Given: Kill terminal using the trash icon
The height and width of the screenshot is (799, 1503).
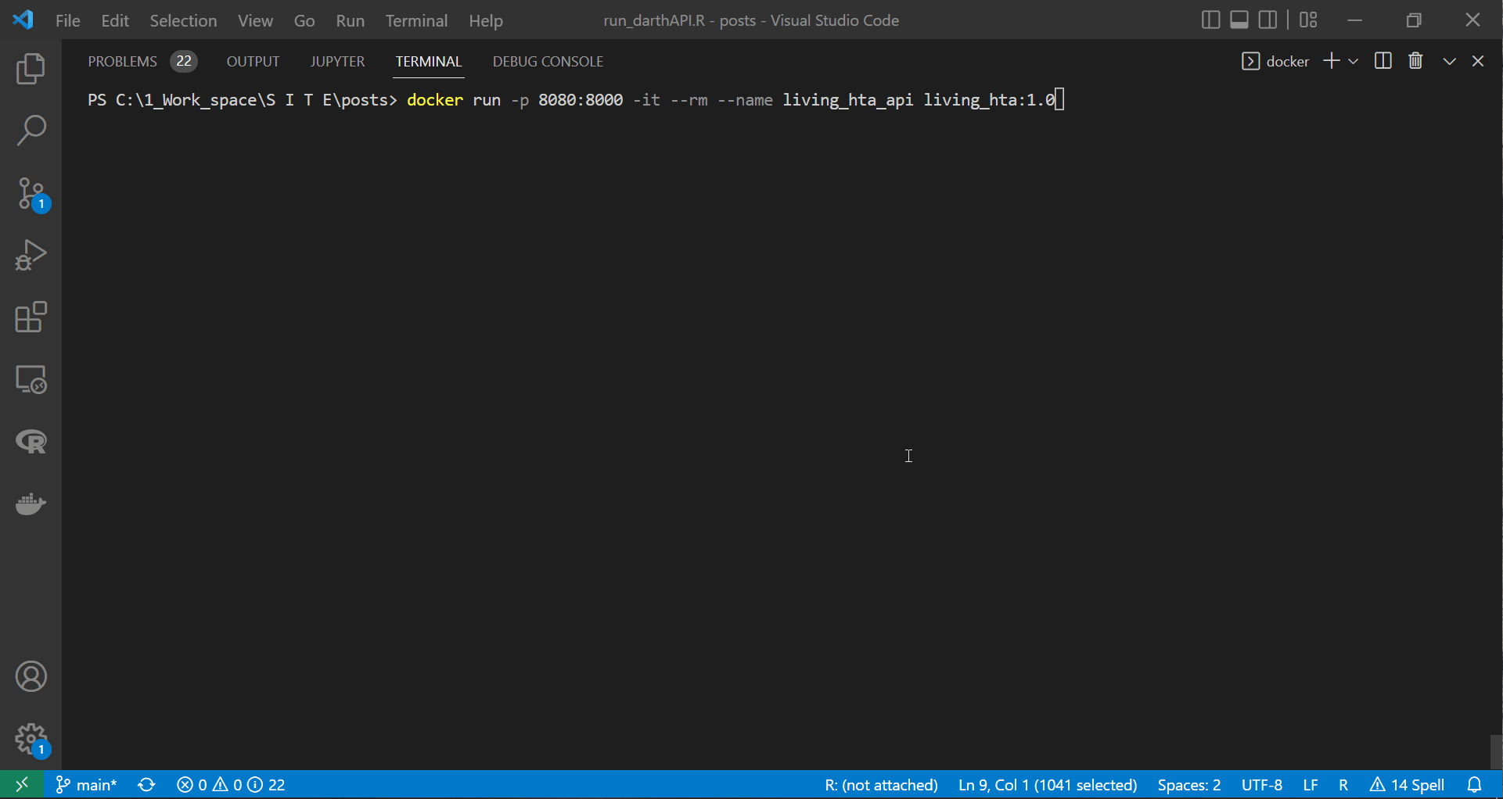Looking at the screenshot, I should coord(1415,61).
